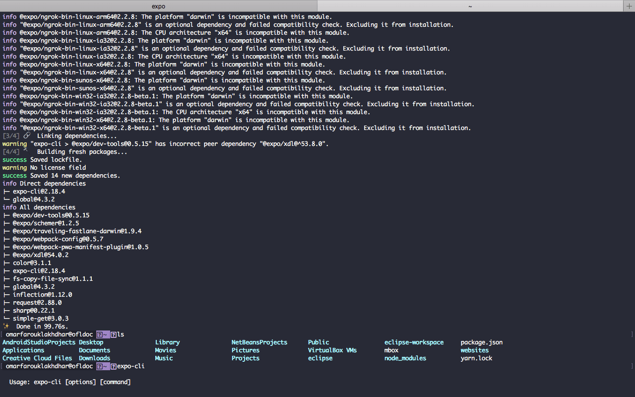635x397 pixels.
Task: Click the inflection@1.12.0 line
Action: pos(37,295)
